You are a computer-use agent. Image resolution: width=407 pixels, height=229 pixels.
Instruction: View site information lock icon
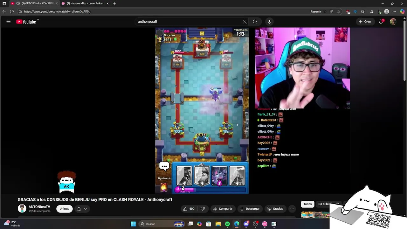pyautogui.click(x=20, y=11)
